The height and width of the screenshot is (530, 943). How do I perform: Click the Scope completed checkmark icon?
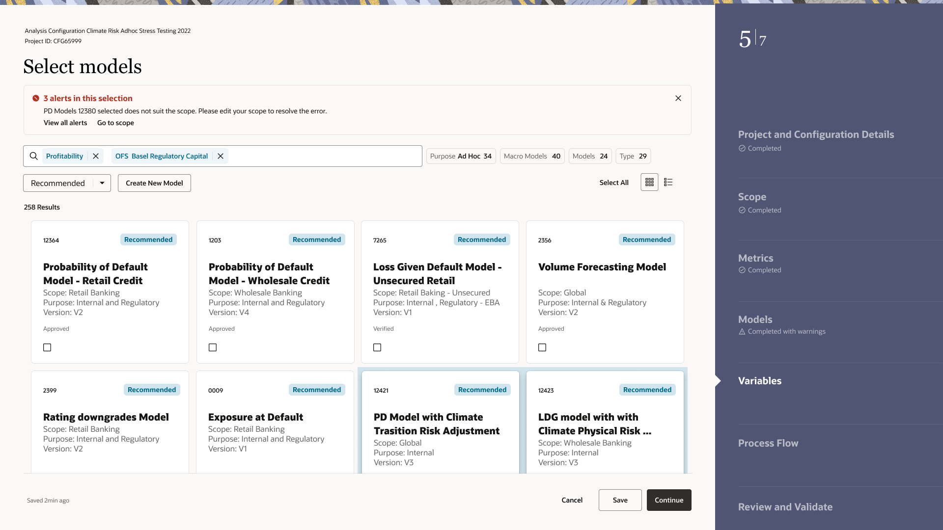(742, 210)
